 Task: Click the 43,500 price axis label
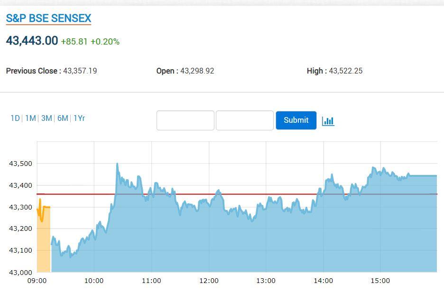[20, 164]
